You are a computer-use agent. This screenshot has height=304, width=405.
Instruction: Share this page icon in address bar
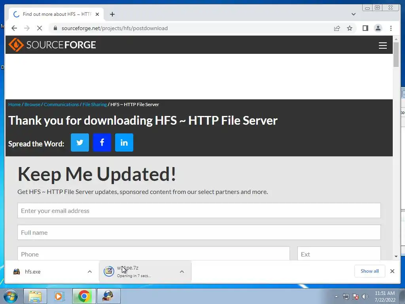337,28
